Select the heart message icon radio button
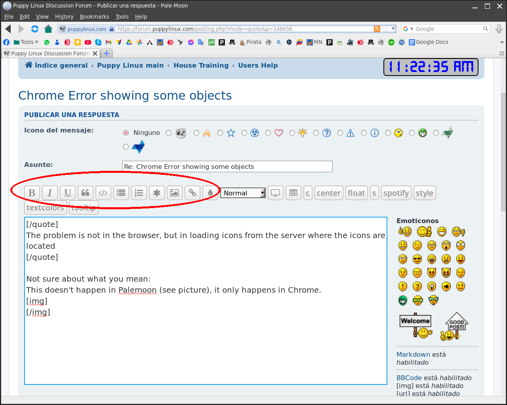This screenshot has width=507, height=405. pyautogui.click(x=268, y=133)
